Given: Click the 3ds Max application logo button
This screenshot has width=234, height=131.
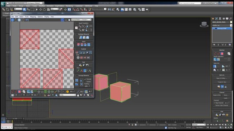Looking at the screenshot, I should point(3,4).
